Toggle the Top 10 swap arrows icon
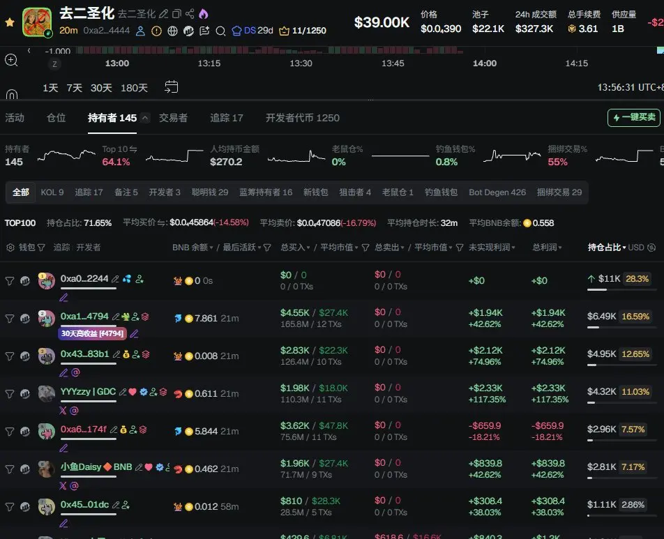664x539 pixels. pos(133,149)
